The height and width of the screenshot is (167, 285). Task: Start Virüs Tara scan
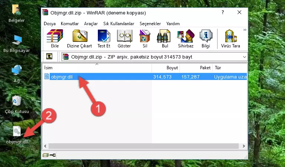coord(231,39)
